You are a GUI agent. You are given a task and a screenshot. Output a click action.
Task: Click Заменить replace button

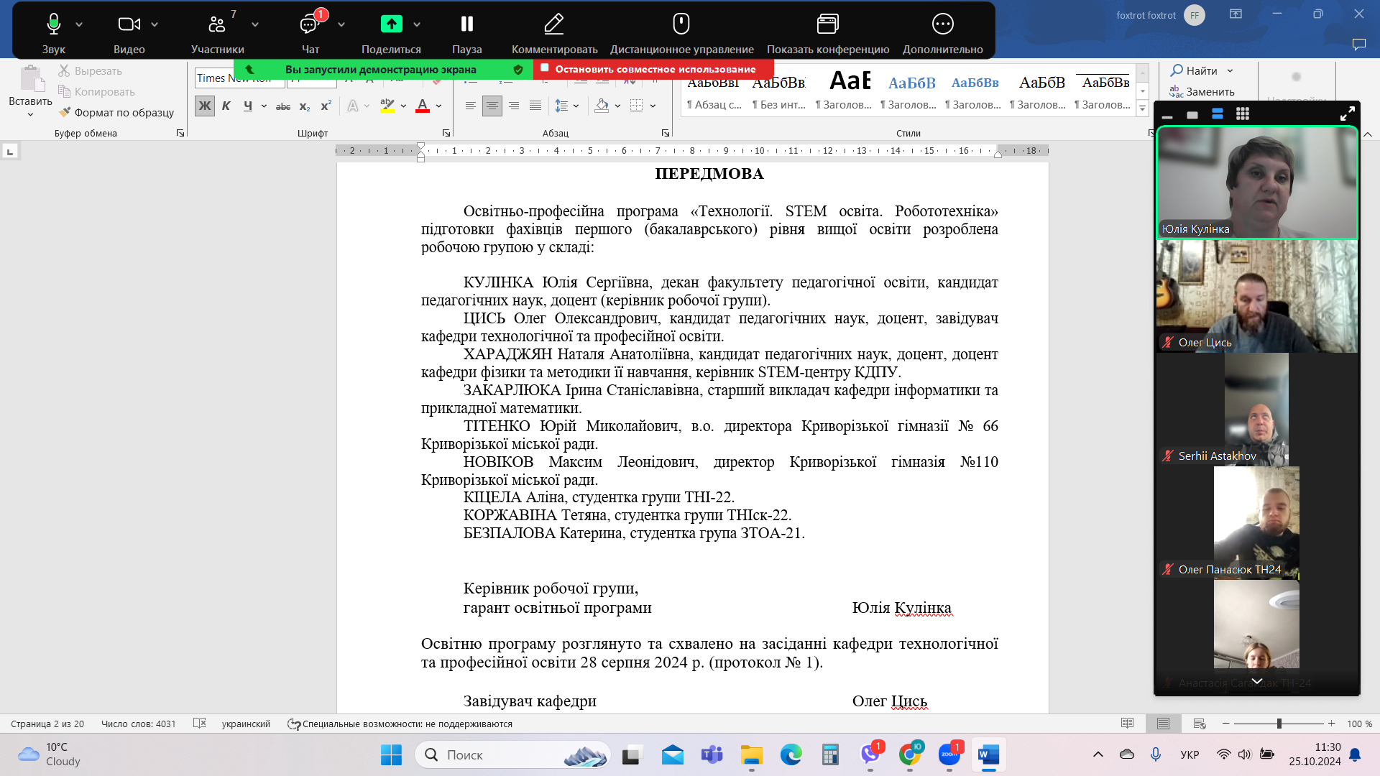(x=1202, y=91)
